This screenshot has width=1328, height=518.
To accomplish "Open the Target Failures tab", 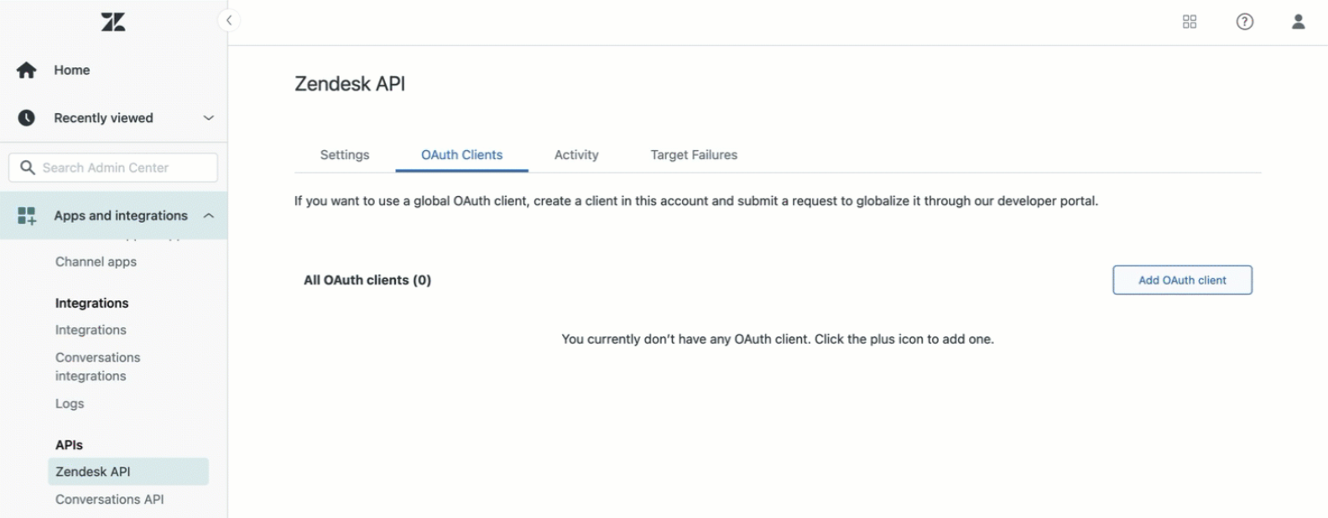I will click(x=693, y=155).
